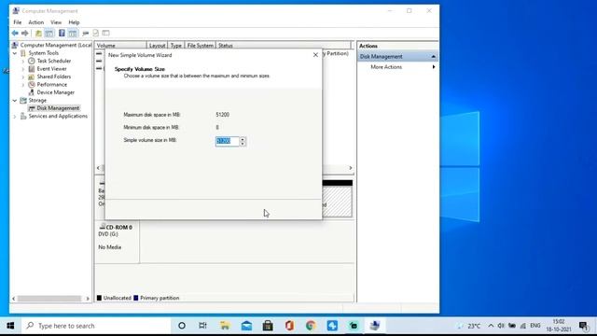Click the taskbar search box
The width and height of the screenshot is (597, 336).
pos(95,326)
